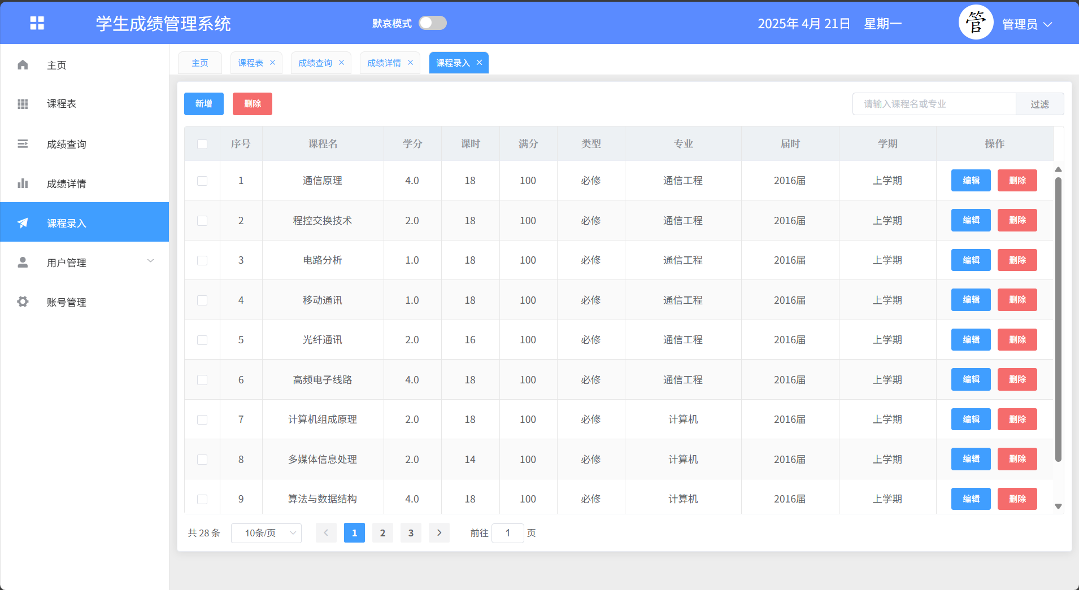The image size is (1079, 590).
Task: Close the 成绩查询 tab
Action: [341, 63]
